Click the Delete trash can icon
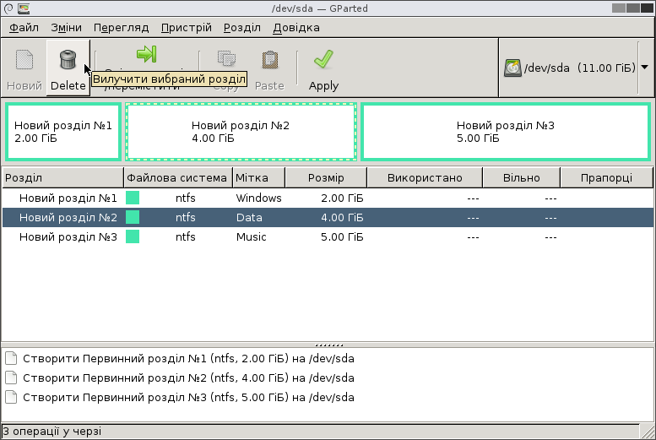This screenshot has width=656, height=440. 68,60
